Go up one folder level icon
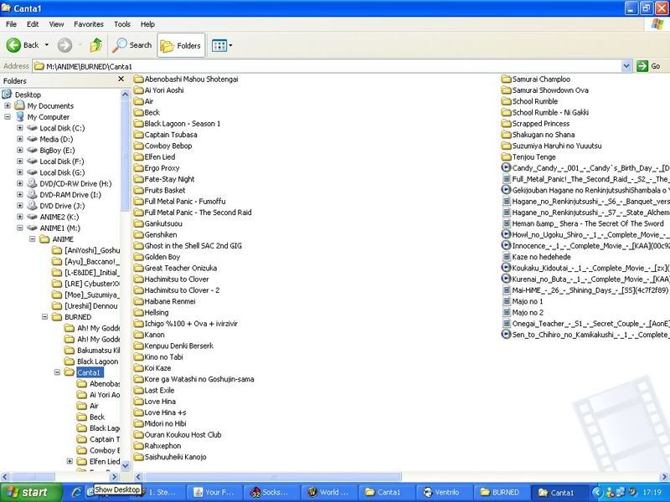 click(x=96, y=45)
